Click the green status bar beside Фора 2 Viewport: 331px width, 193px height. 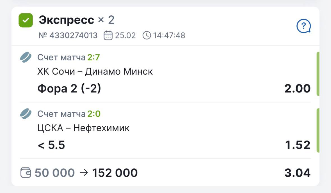pos(318,74)
